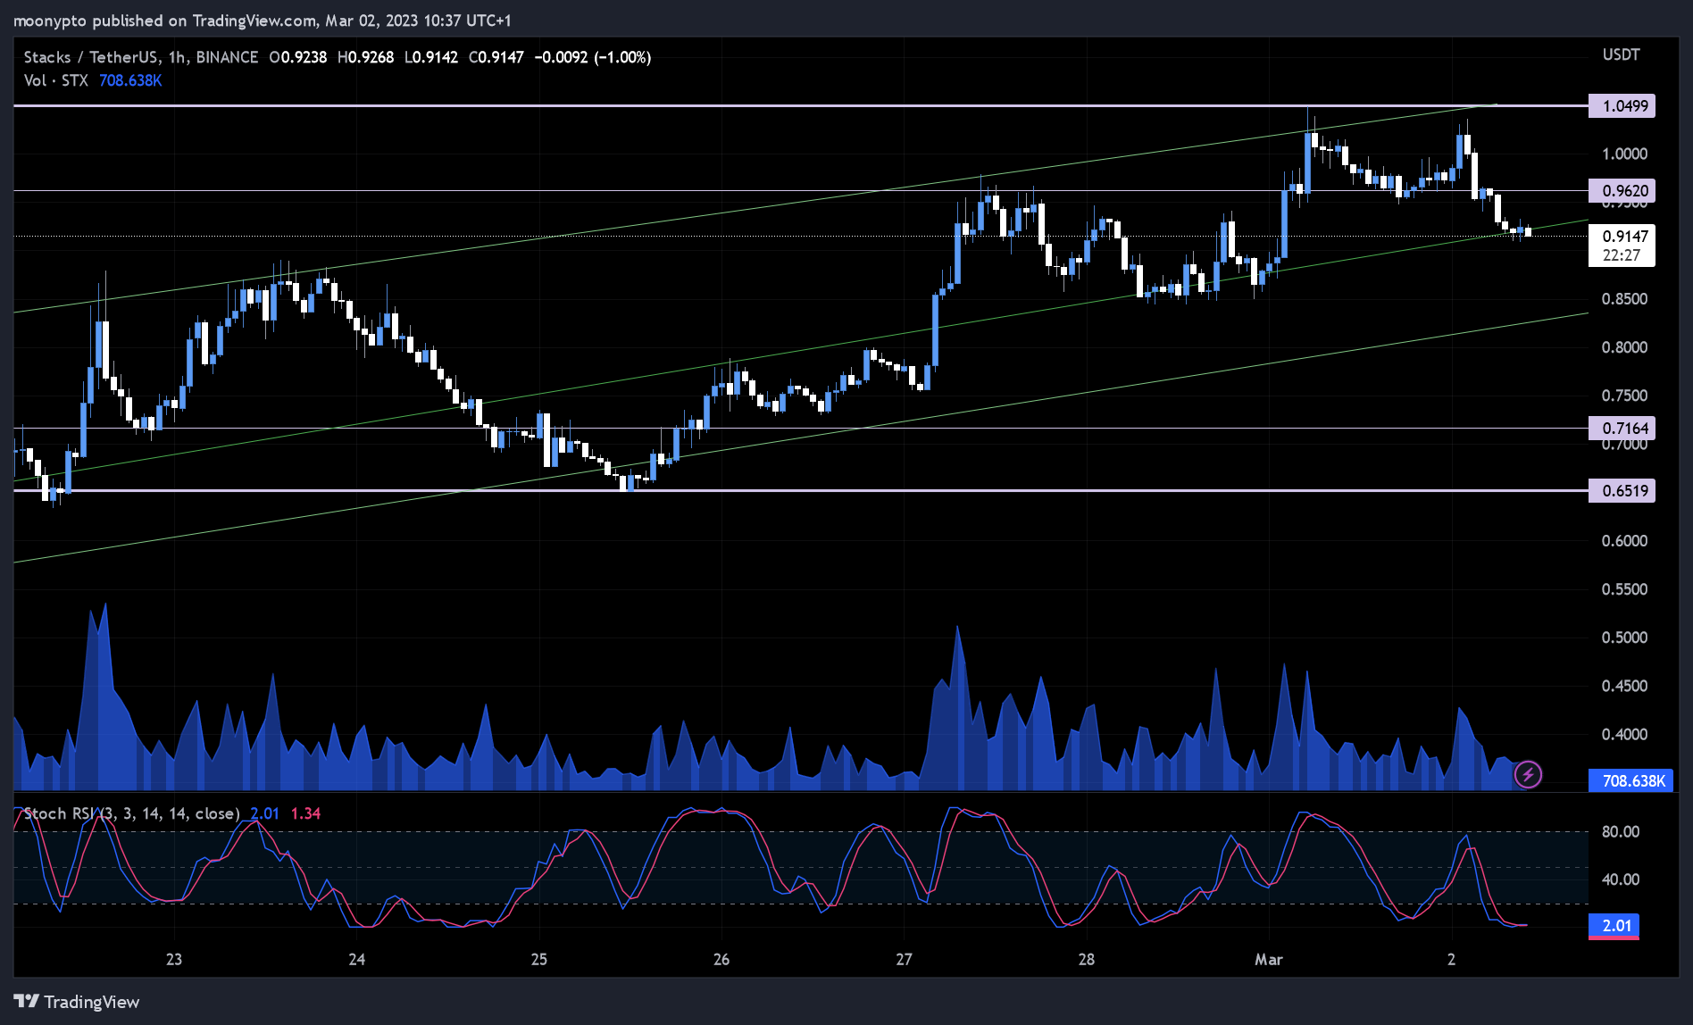Click the 0.8500 price scale value
Viewport: 1693px width, 1025px height.
click(1624, 299)
